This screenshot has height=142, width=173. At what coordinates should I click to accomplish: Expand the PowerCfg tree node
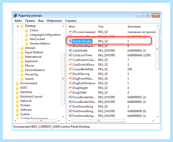[x=18, y=75]
